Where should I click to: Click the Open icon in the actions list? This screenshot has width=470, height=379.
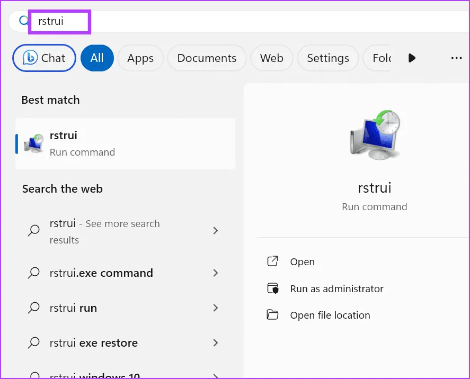coord(272,261)
